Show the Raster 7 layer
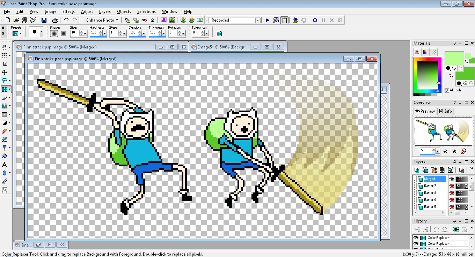Viewport: 475px width, 257px height. pyautogui.click(x=452, y=186)
